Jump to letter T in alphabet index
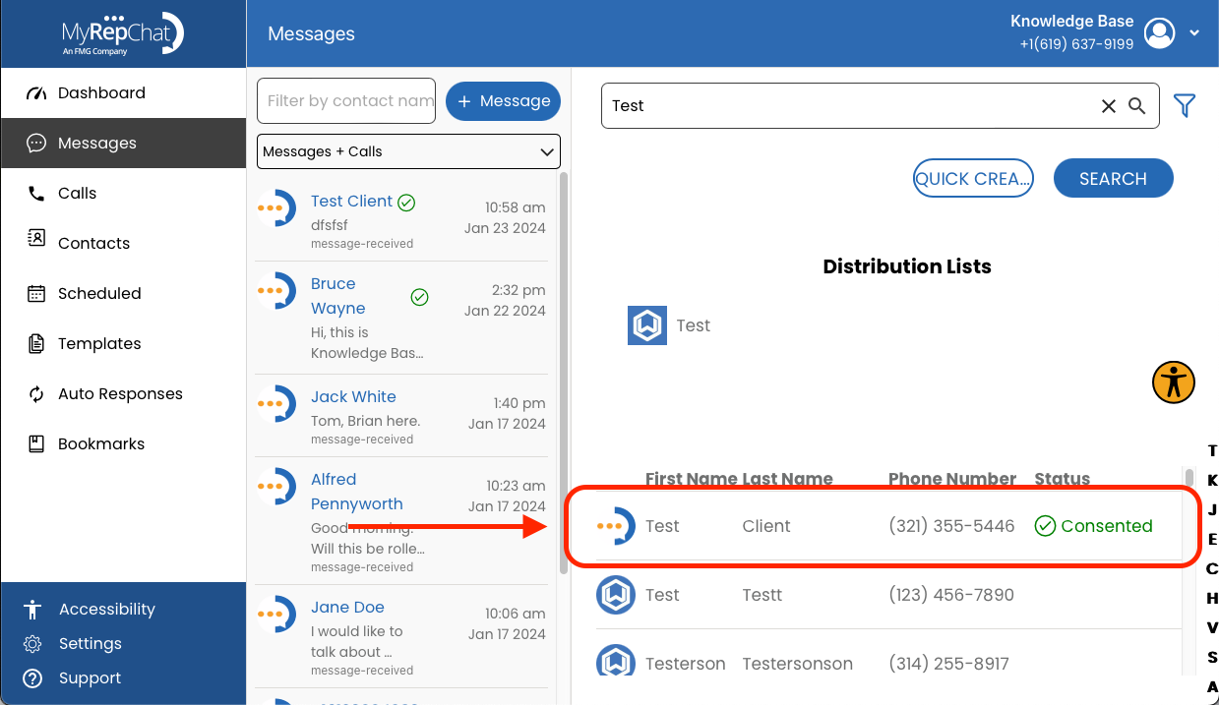The height and width of the screenshot is (705, 1219). [1212, 451]
